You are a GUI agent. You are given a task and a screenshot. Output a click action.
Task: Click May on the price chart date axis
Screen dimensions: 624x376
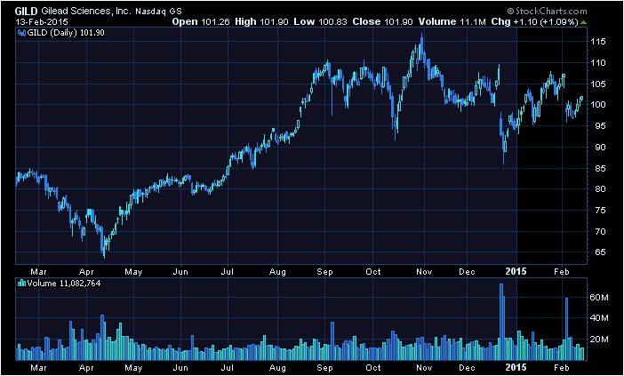click(x=133, y=272)
